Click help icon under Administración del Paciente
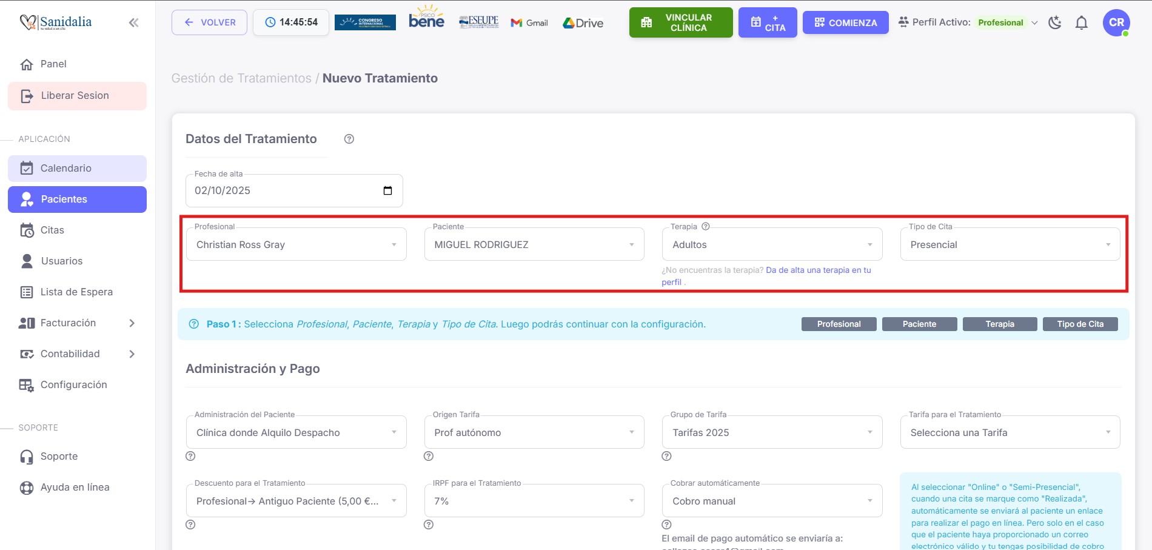 tap(190, 456)
